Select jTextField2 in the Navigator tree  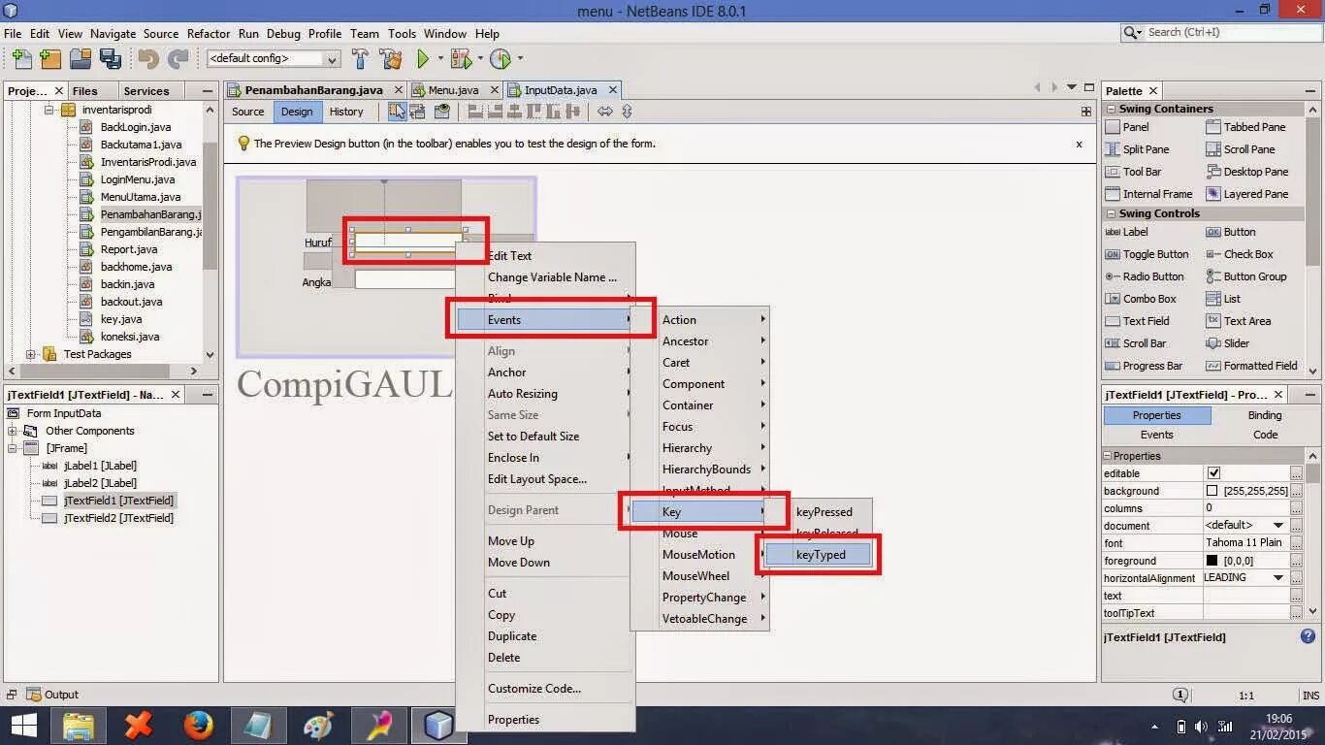pyautogui.click(x=118, y=518)
